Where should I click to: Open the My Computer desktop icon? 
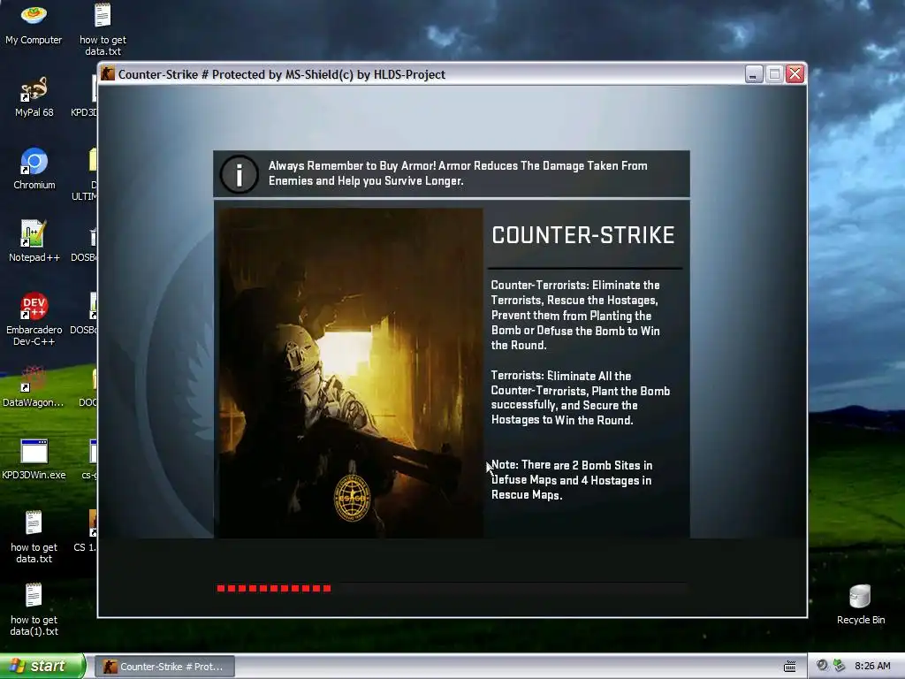coord(34,24)
